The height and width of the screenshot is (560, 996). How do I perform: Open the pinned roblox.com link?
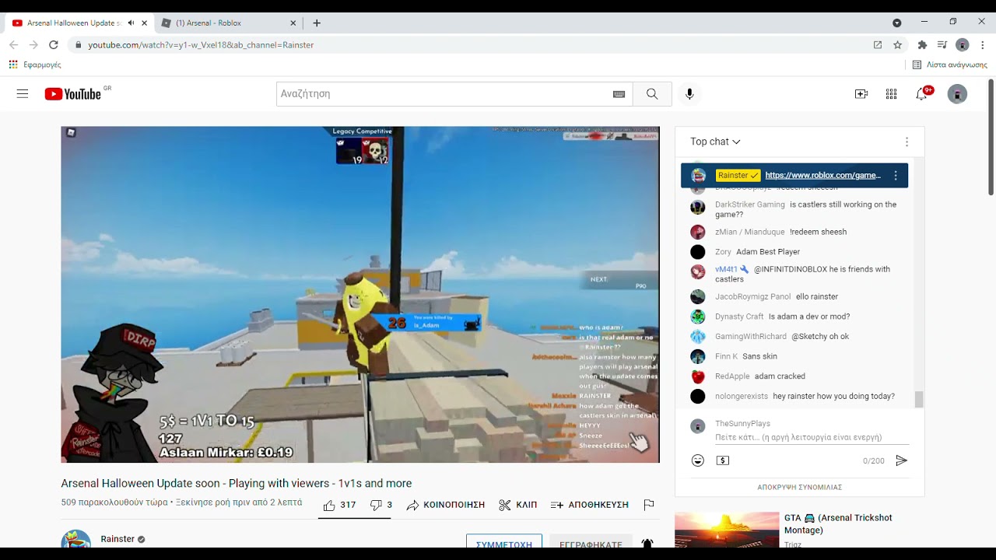pos(822,176)
